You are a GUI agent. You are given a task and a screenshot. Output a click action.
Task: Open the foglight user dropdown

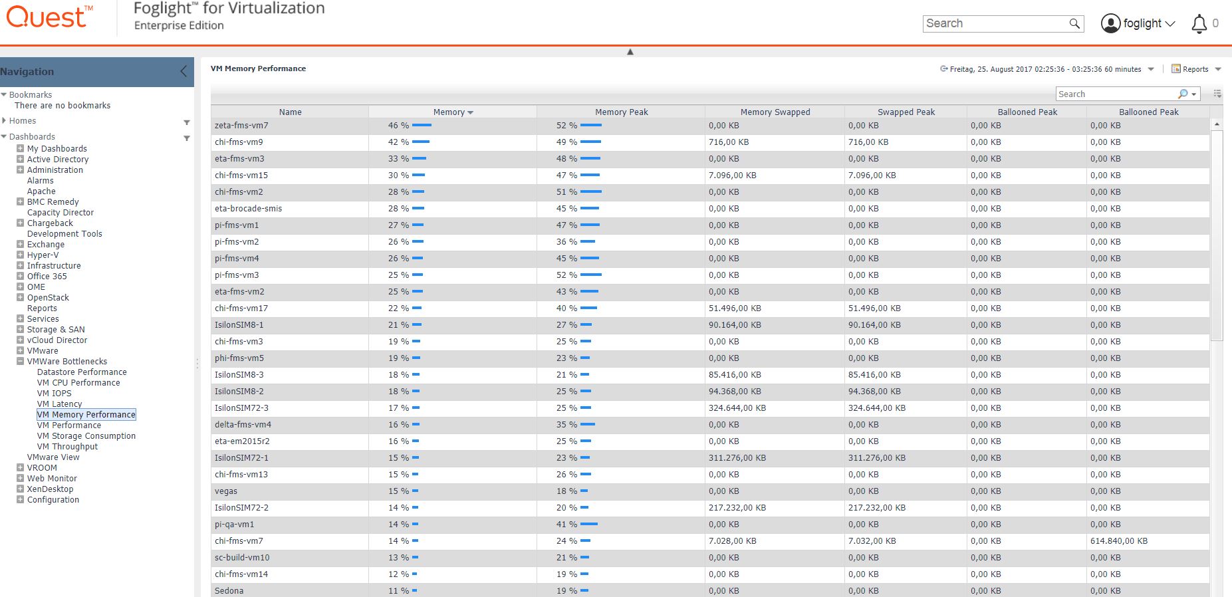pyautogui.click(x=1170, y=24)
